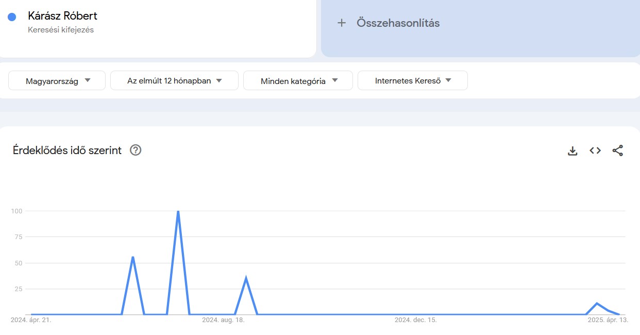Click the plus icon beside Összehasonlítás
Viewport: 640px width, 335px height.
342,23
